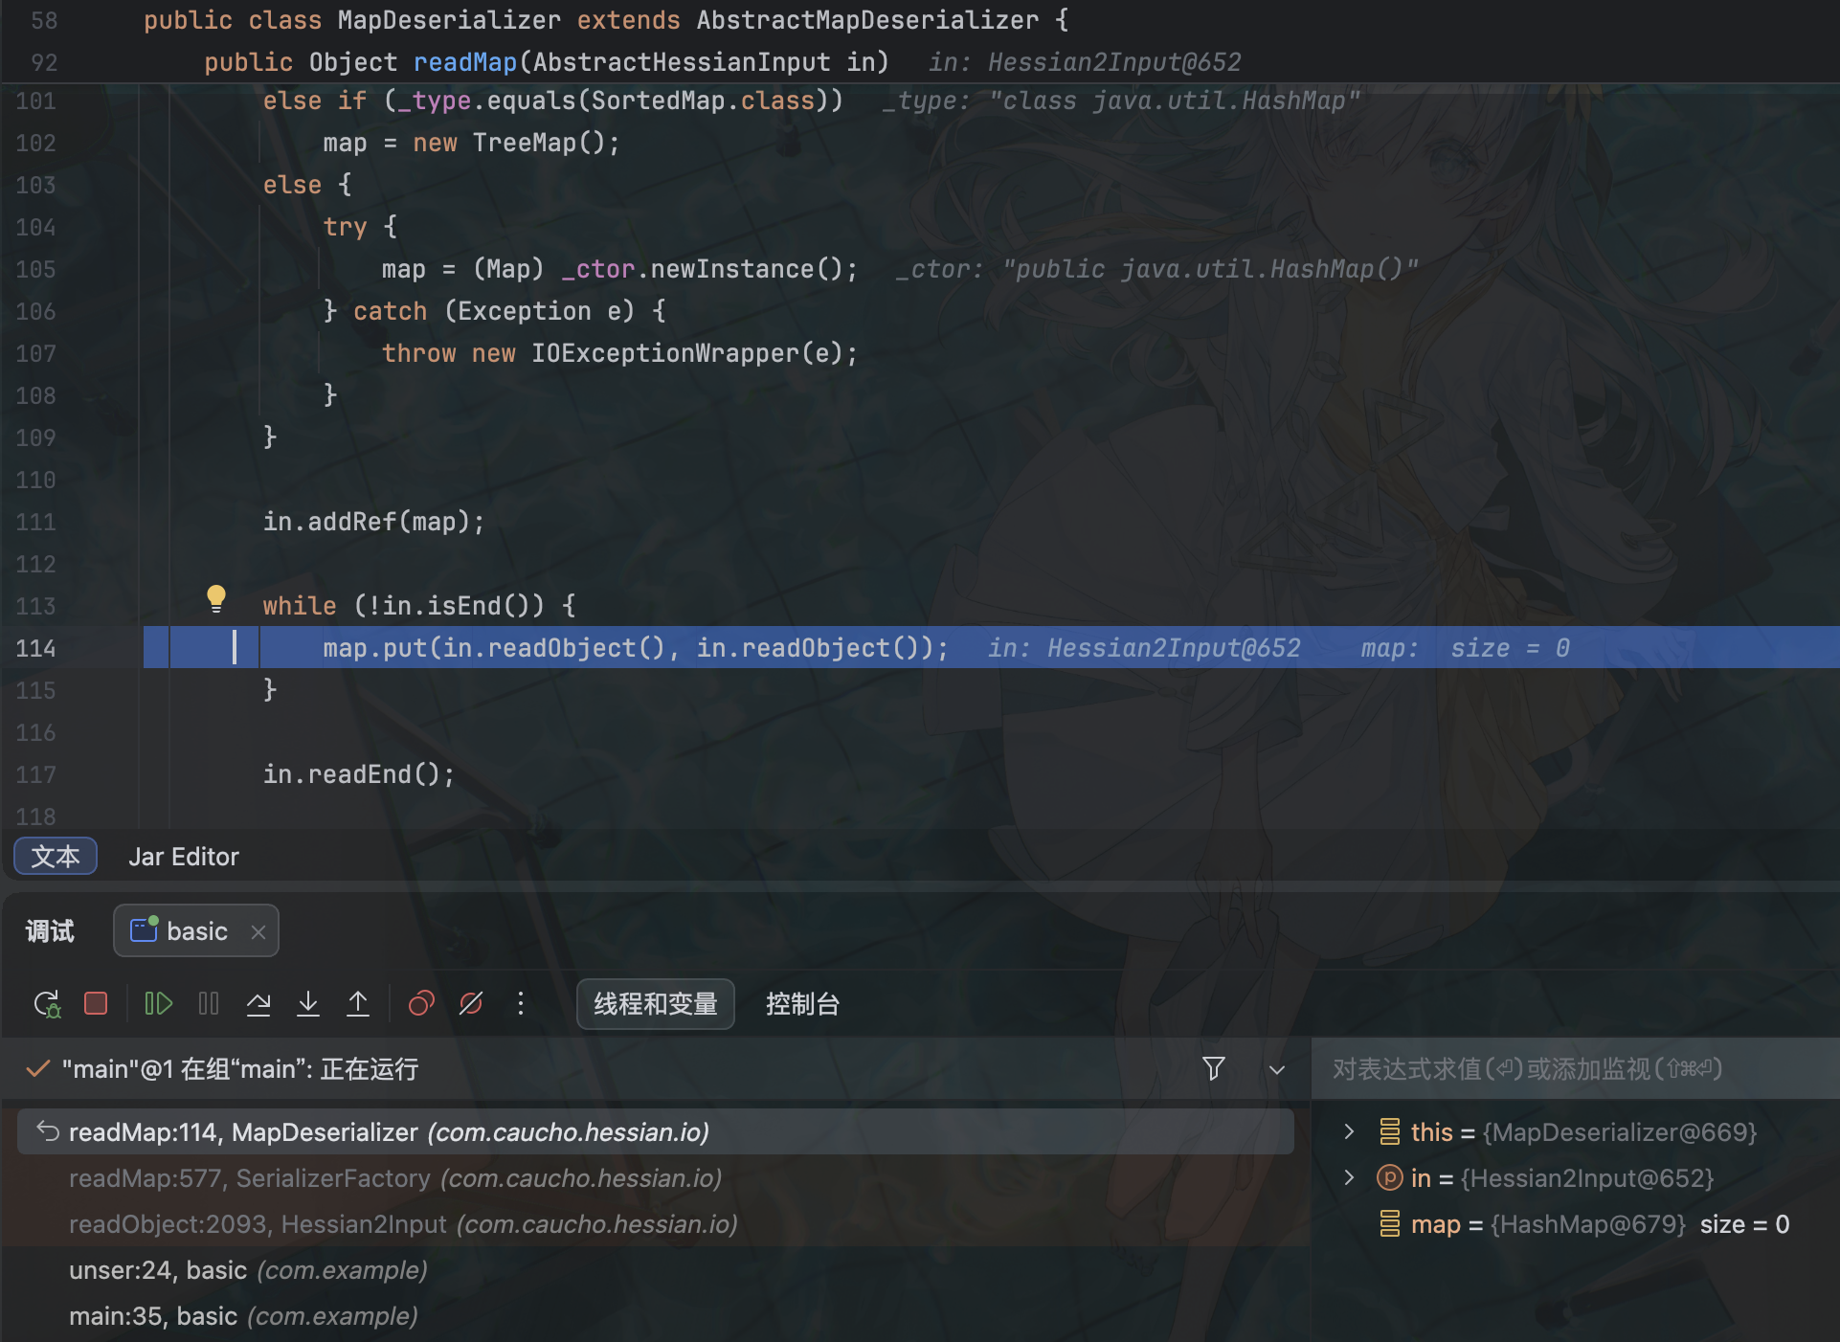Click the Step Into arrow icon
Image resolution: width=1840 pixels, height=1342 pixels.
click(308, 1003)
